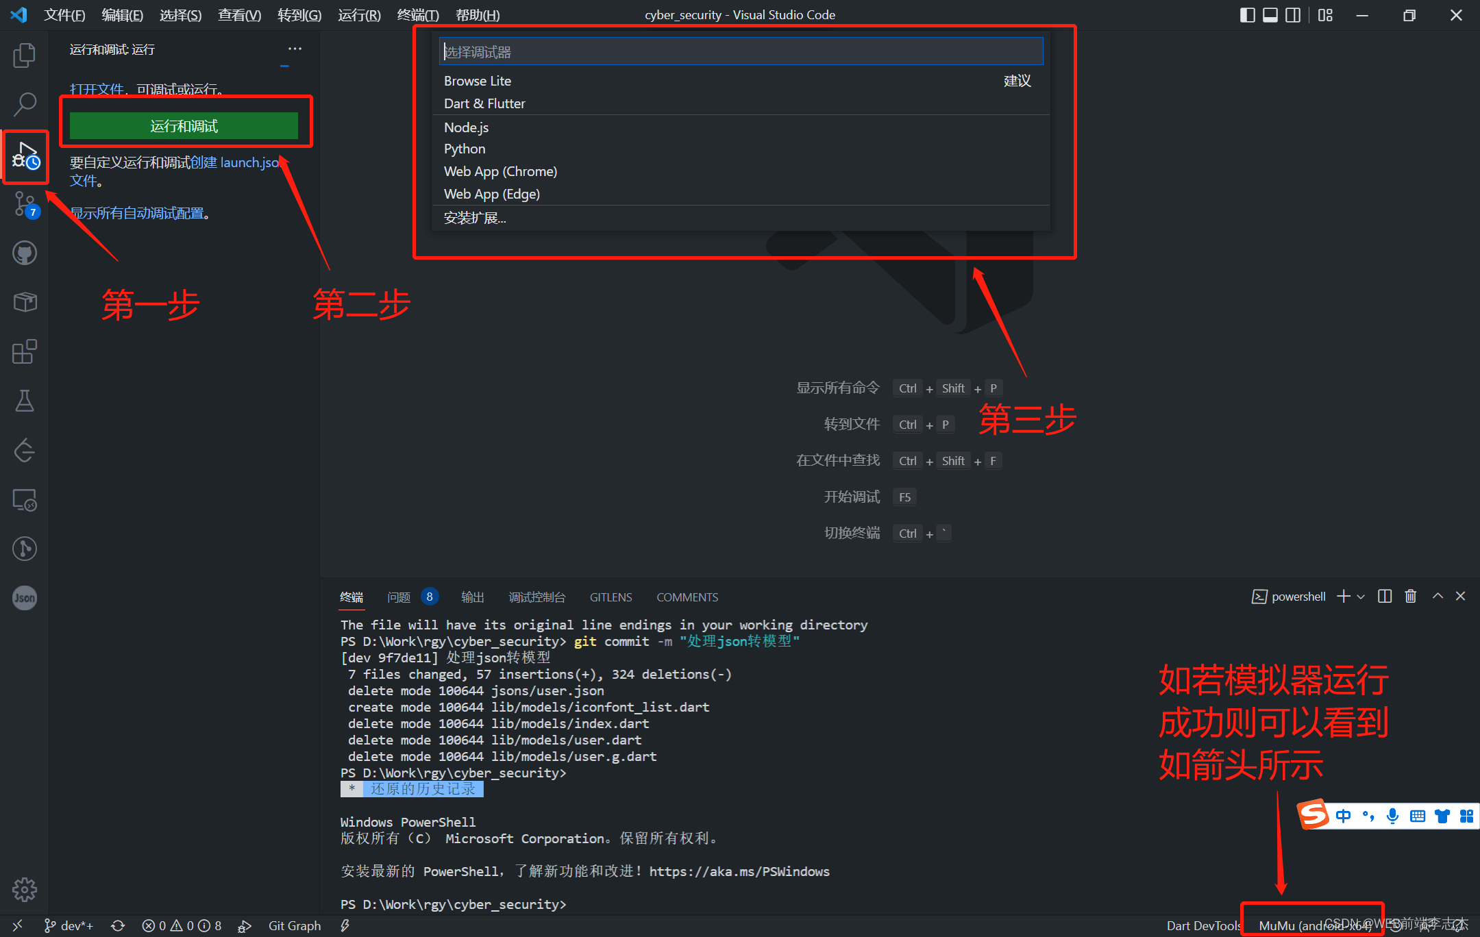The height and width of the screenshot is (937, 1480).
Task: Toggle secondary side bar layout icon
Action: click(x=1293, y=15)
